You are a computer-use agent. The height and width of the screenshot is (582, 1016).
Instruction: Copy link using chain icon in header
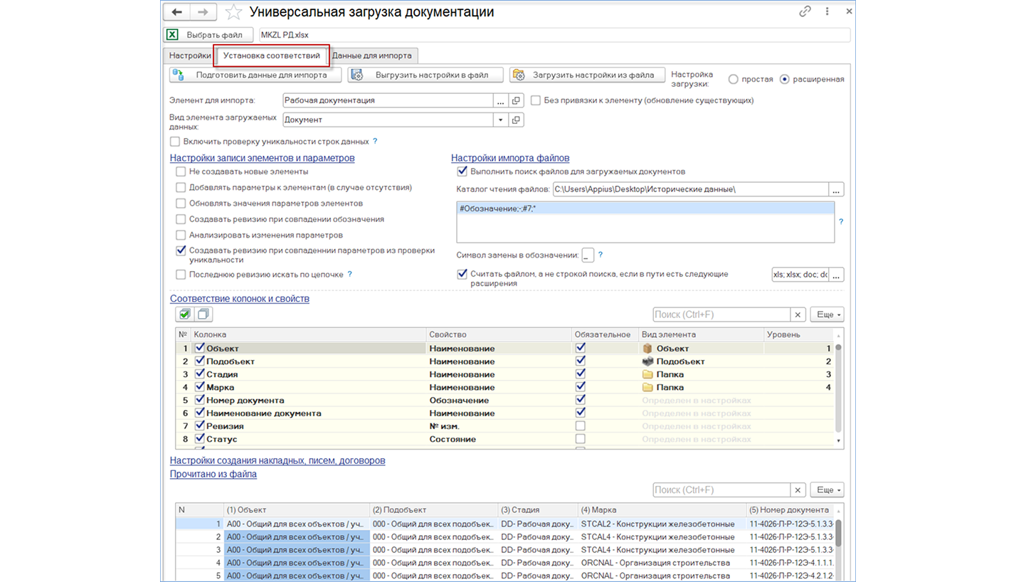[x=805, y=12]
